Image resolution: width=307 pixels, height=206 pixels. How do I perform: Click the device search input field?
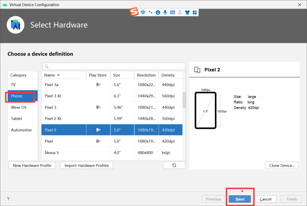point(113,66)
